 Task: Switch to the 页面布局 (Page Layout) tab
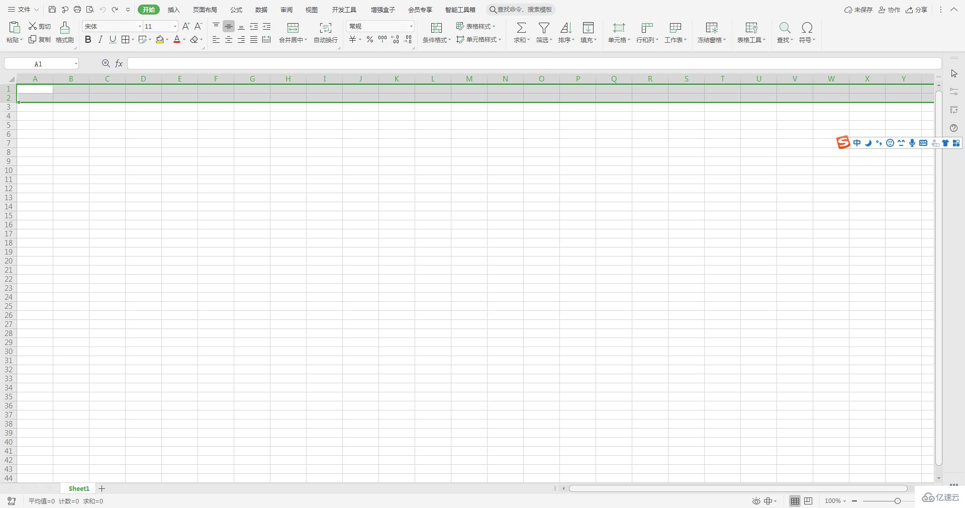pos(205,10)
